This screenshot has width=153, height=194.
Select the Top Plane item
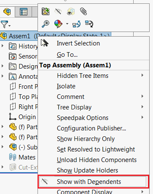[x=23, y=97]
